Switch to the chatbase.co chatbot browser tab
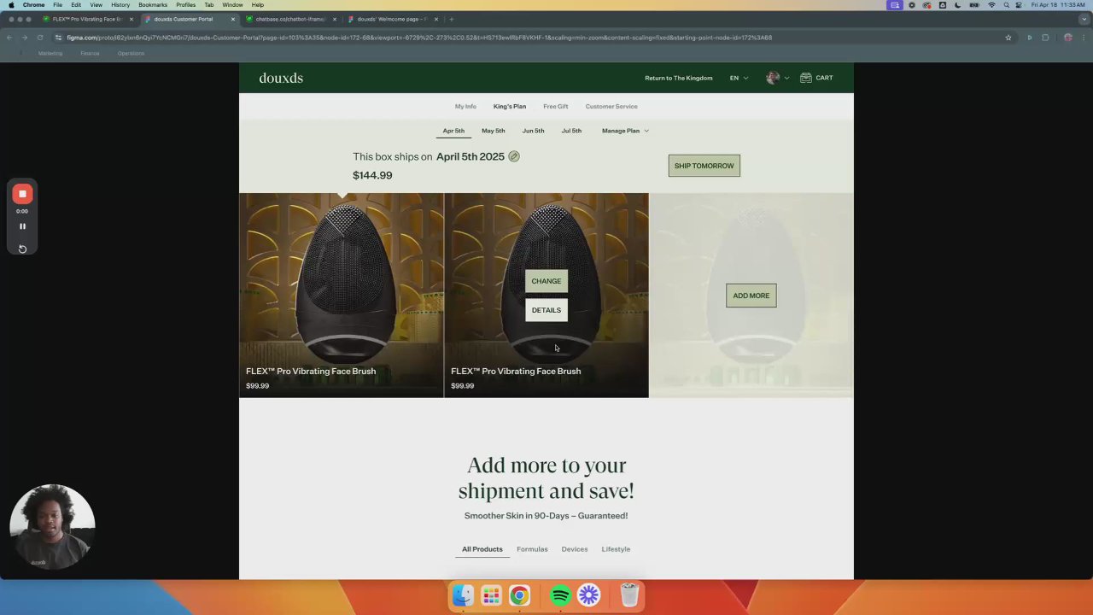 pyautogui.click(x=290, y=19)
